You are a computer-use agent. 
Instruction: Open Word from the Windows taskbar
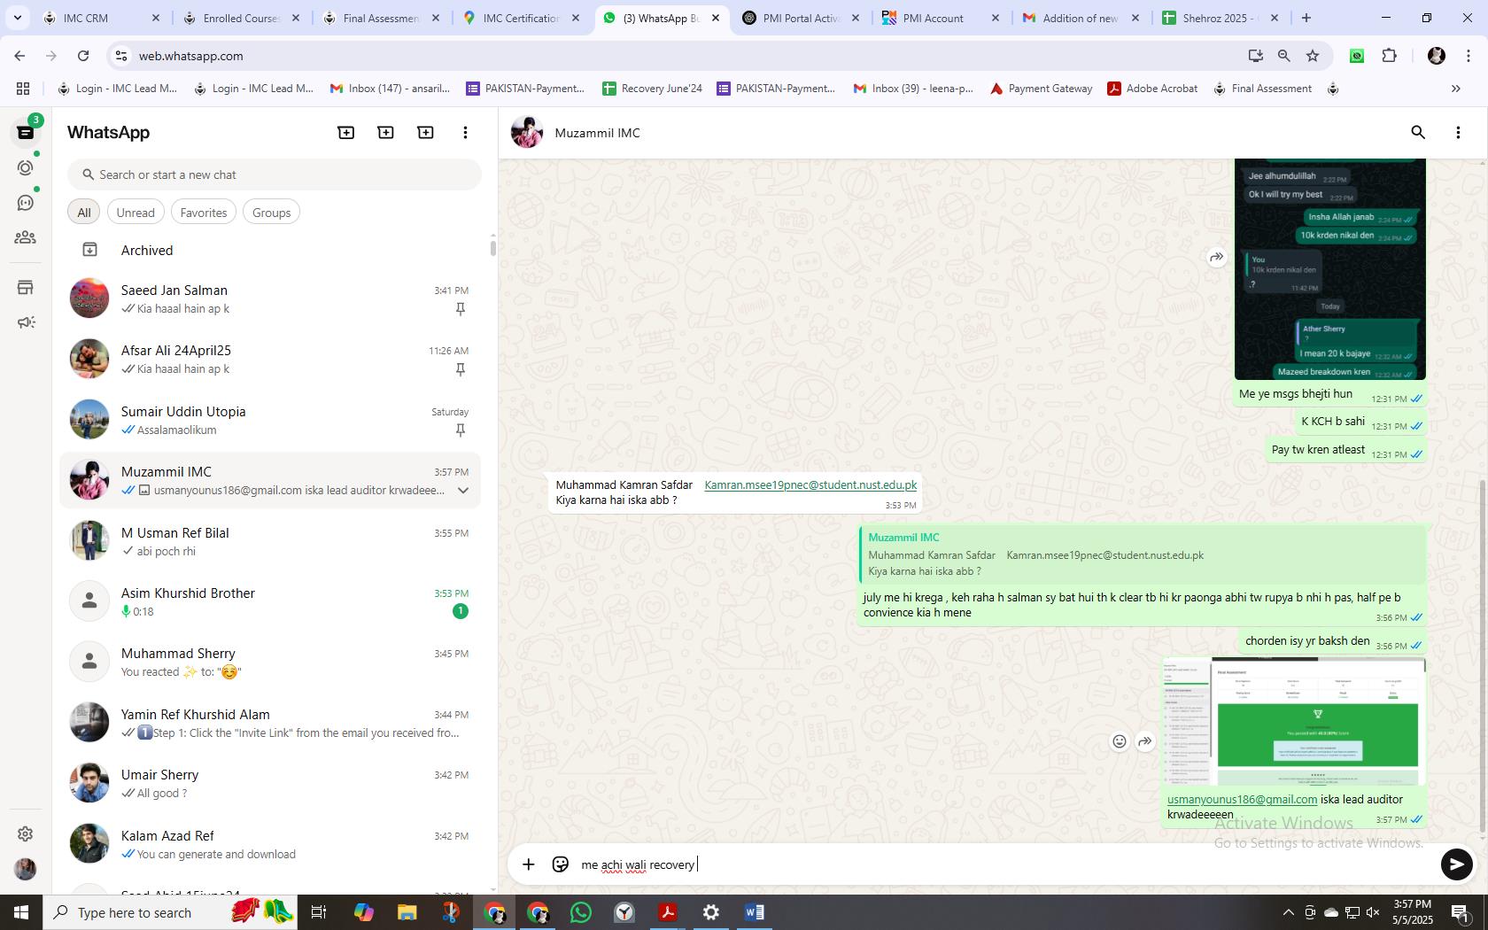point(755,912)
